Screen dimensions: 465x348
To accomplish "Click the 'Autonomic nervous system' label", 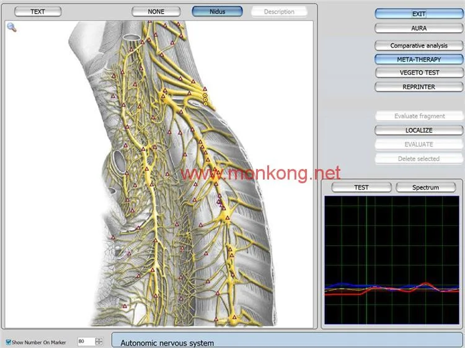I will (x=167, y=343).
